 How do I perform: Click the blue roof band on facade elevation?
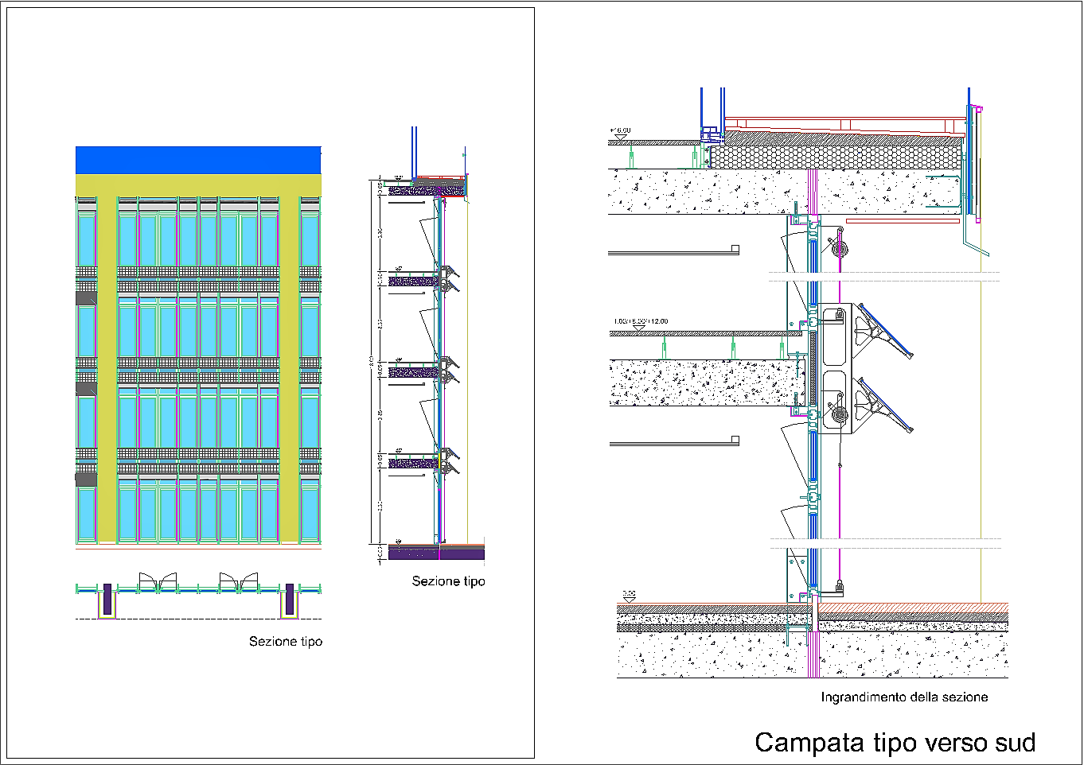pyautogui.click(x=198, y=160)
